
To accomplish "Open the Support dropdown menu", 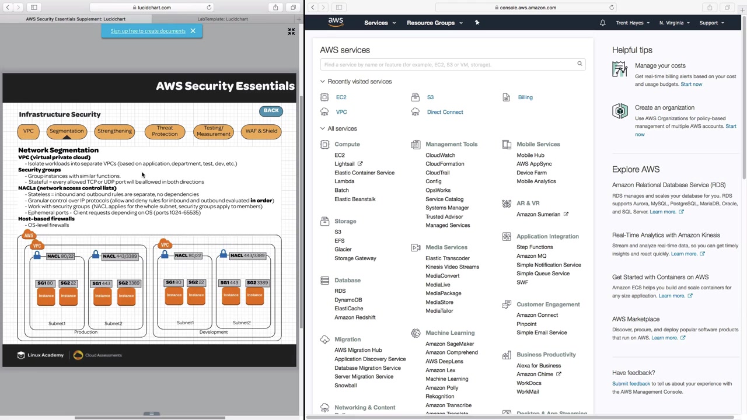I will (x=712, y=23).
